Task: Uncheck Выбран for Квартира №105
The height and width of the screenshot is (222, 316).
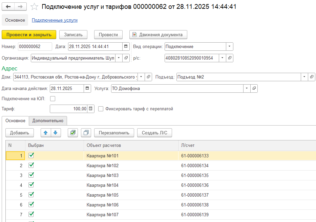Action: 31,195
